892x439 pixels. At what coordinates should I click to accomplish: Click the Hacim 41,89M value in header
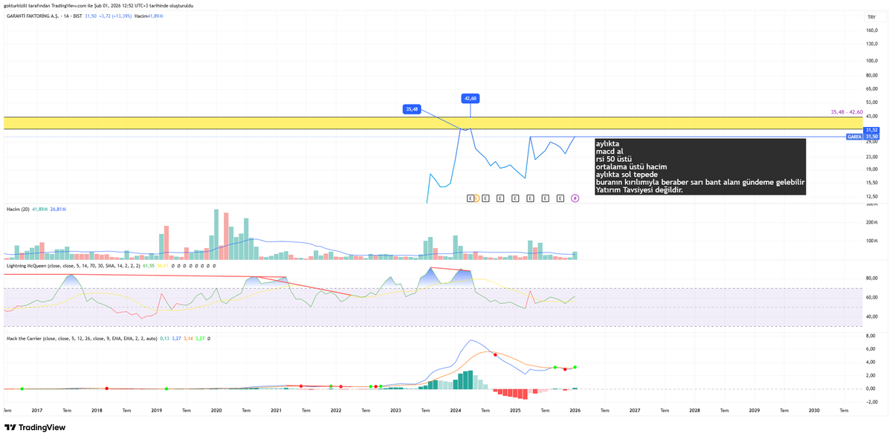point(148,16)
